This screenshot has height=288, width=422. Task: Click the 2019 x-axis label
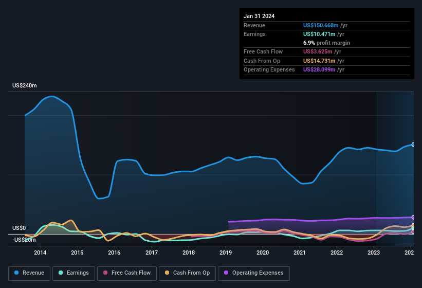point(226,253)
